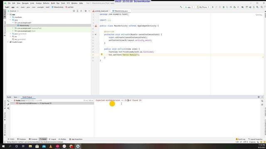Image resolution: width=266 pixels, height=149 pixels.
Task: Select the Build Output tab
Action: (27, 97)
